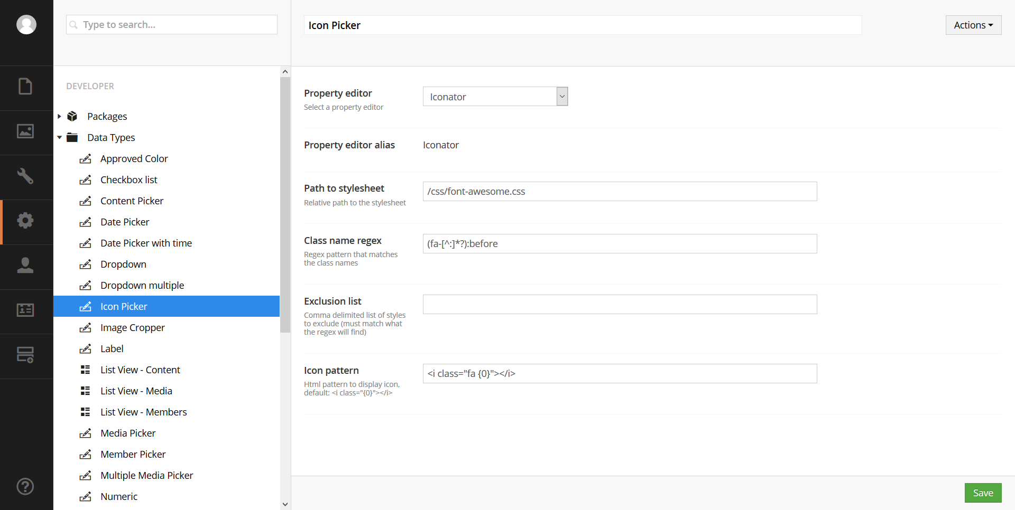Open the Members section icon
This screenshot has width=1015, height=510.
click(25, 310)
